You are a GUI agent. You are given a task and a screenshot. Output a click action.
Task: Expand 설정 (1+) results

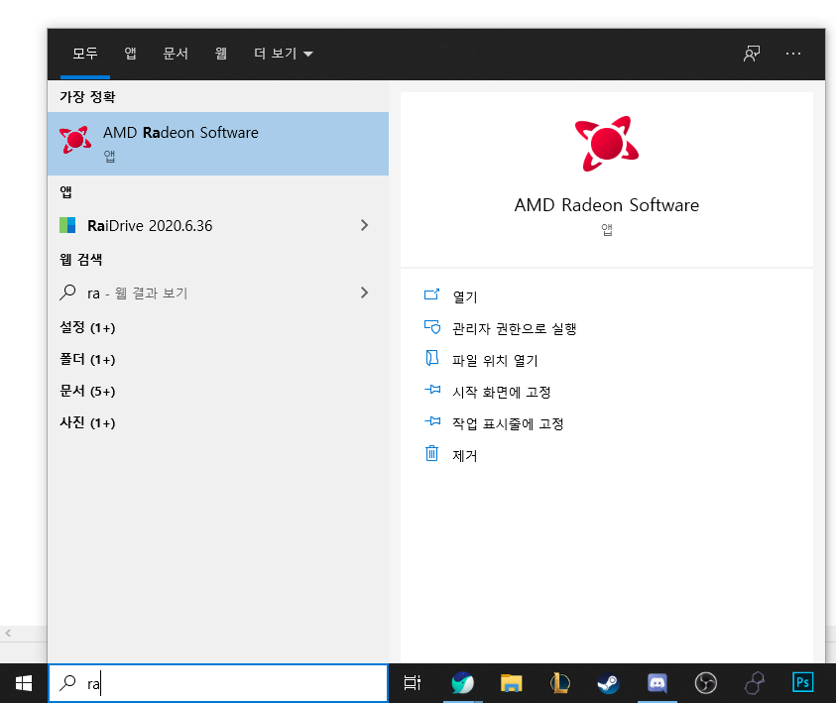87,327
